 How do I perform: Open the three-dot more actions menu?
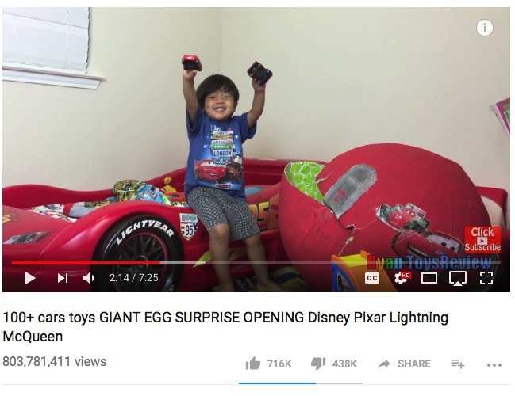pos(494,364)
